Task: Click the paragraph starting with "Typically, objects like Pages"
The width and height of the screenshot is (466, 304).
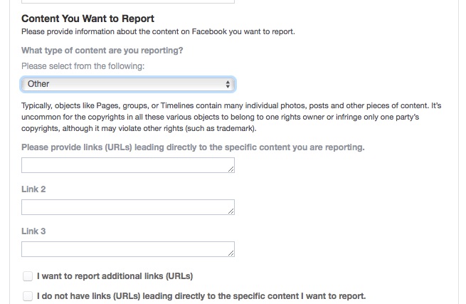Action: point(231,117)
